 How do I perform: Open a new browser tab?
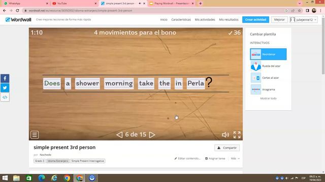click(200, 4)
